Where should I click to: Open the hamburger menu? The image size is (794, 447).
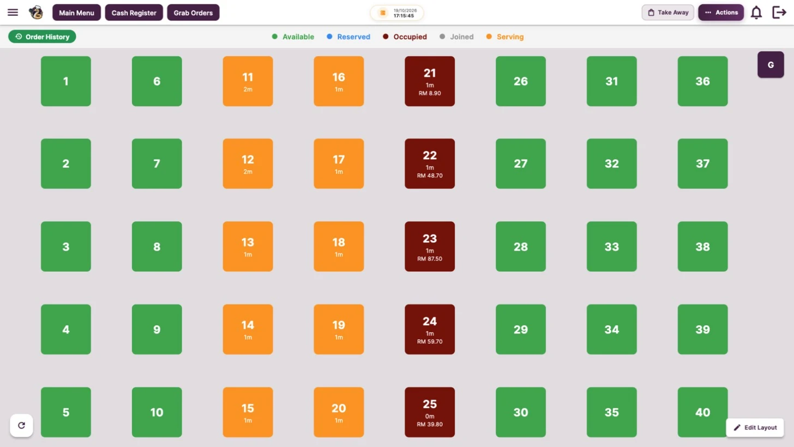tap(13, 13)
